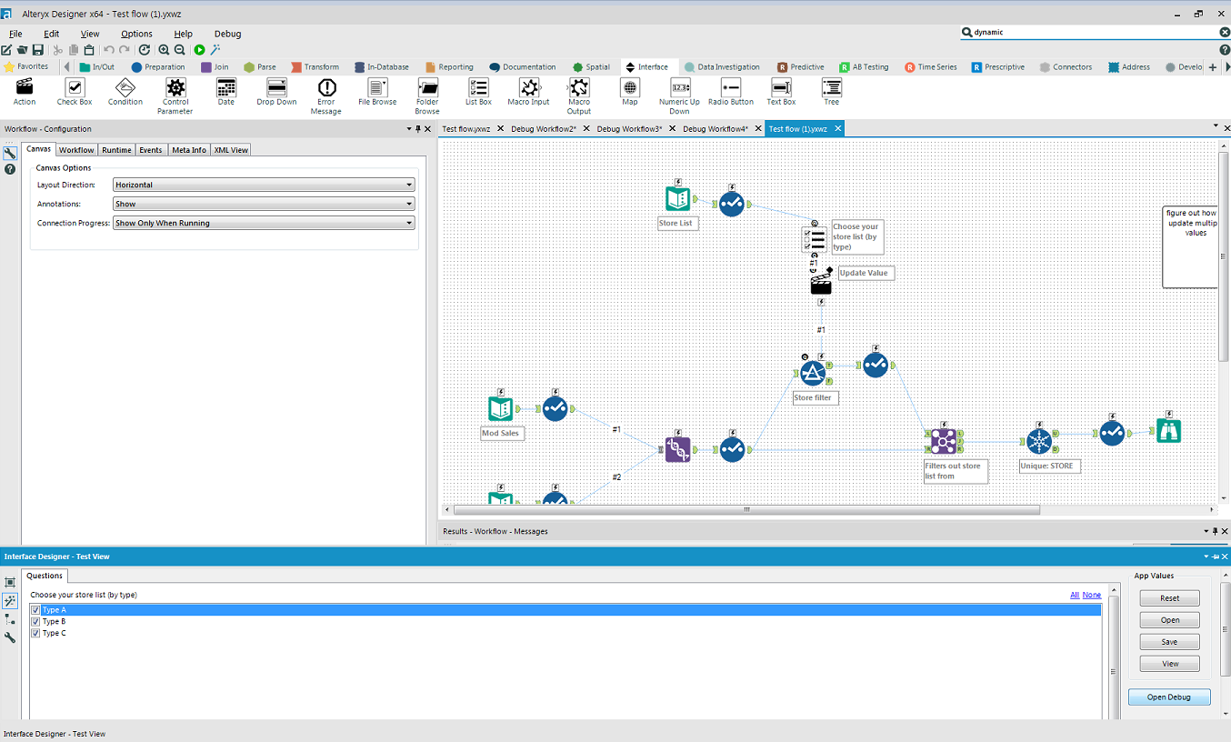Select the Macro Output tool
The image size is (1231, 742).
pyautogui.click(x=579, y=96)
